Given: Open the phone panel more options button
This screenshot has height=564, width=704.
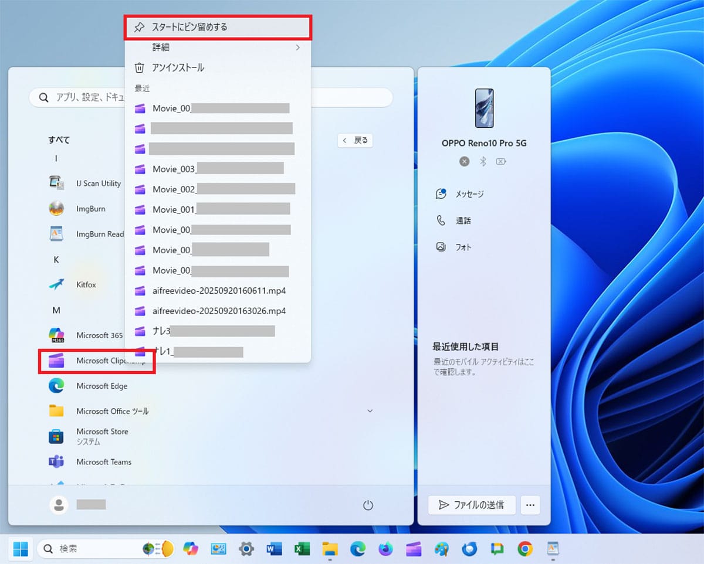Looking at the screenshot, I should tap(530, 505).
